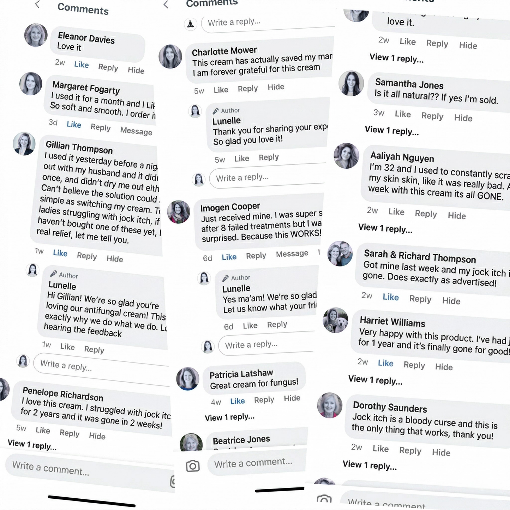The width and height of the screenshot is (510, 510).
Task: Hide Gillian Thompson's comment
Action: (x=115, y=259)
